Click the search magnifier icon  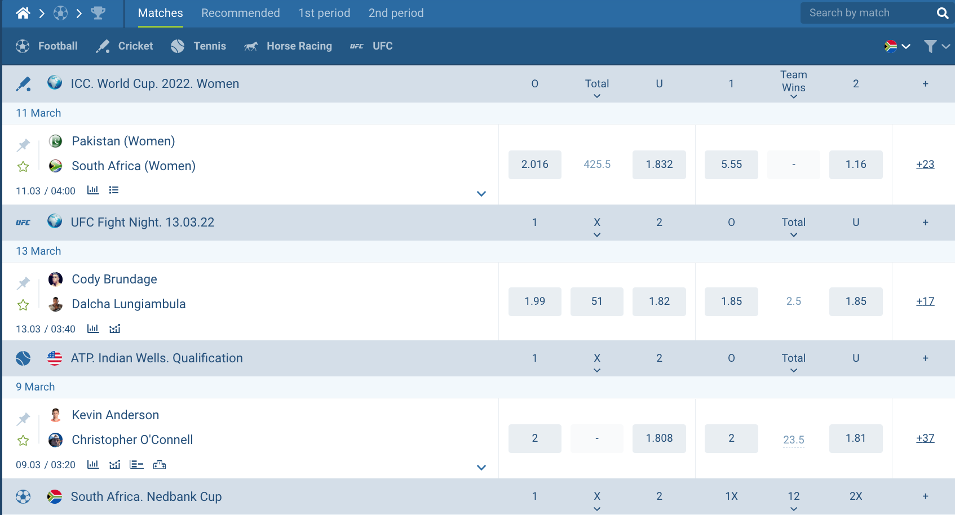942,12
